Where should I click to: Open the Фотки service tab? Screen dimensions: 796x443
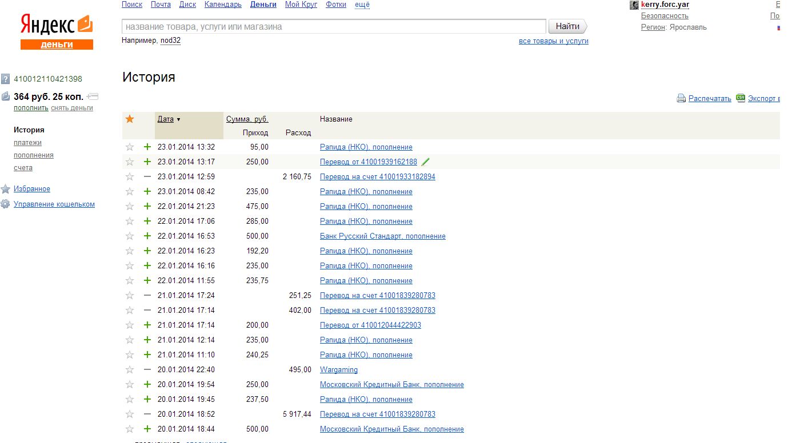click(x=336, y=5)
